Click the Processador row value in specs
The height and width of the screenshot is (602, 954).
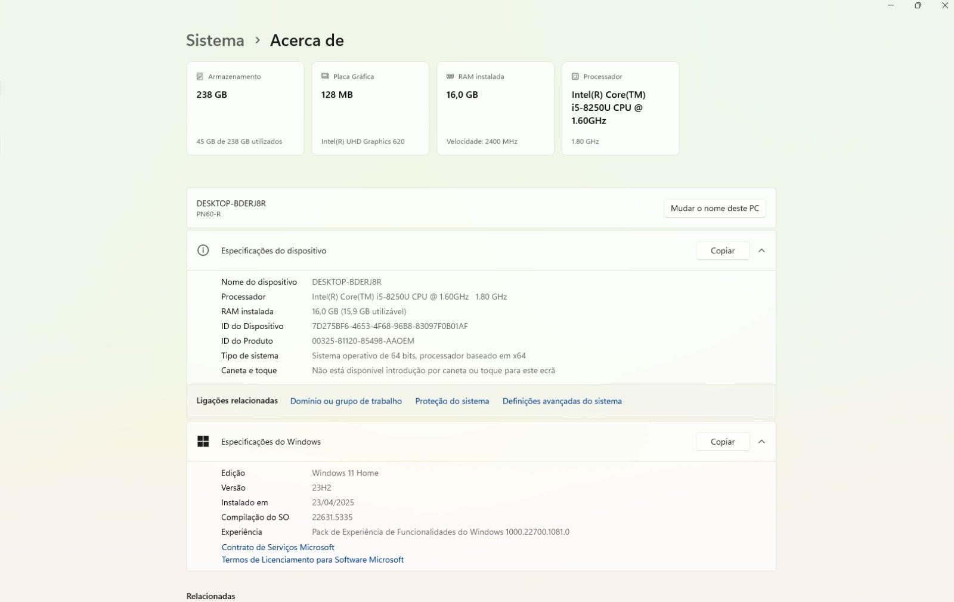click(409, 296)
